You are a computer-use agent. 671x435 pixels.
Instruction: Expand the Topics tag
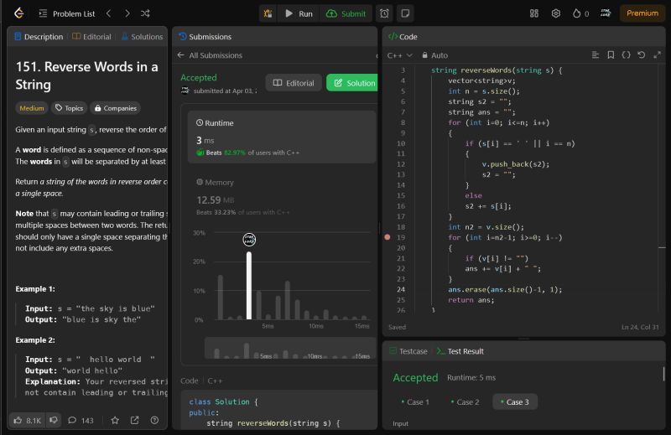tap(69, 108)
